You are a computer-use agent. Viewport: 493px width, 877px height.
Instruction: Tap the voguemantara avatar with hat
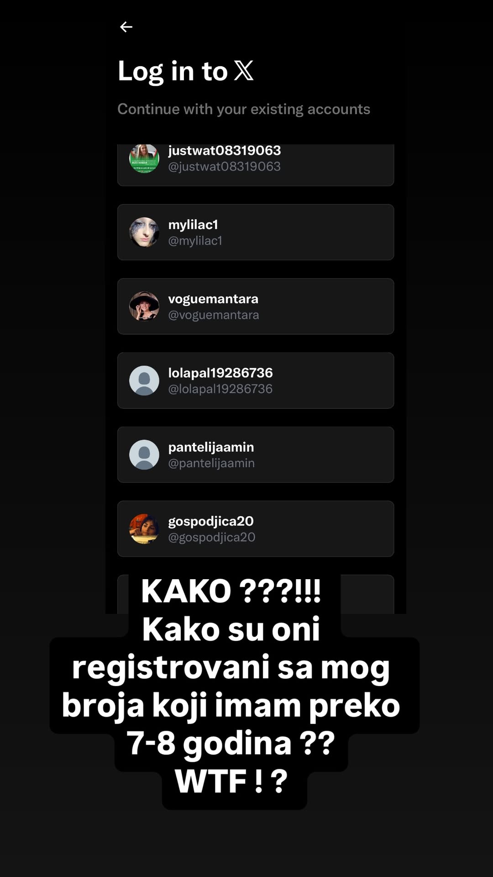144,306
